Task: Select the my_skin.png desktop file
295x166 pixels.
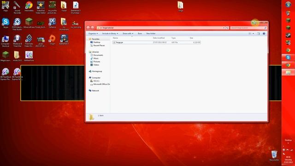Action: pos(76,24)
